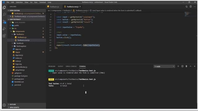This screenshot has height=111, width=198.
Task: Open the Run and Debug view
Action: pos(4,29)
